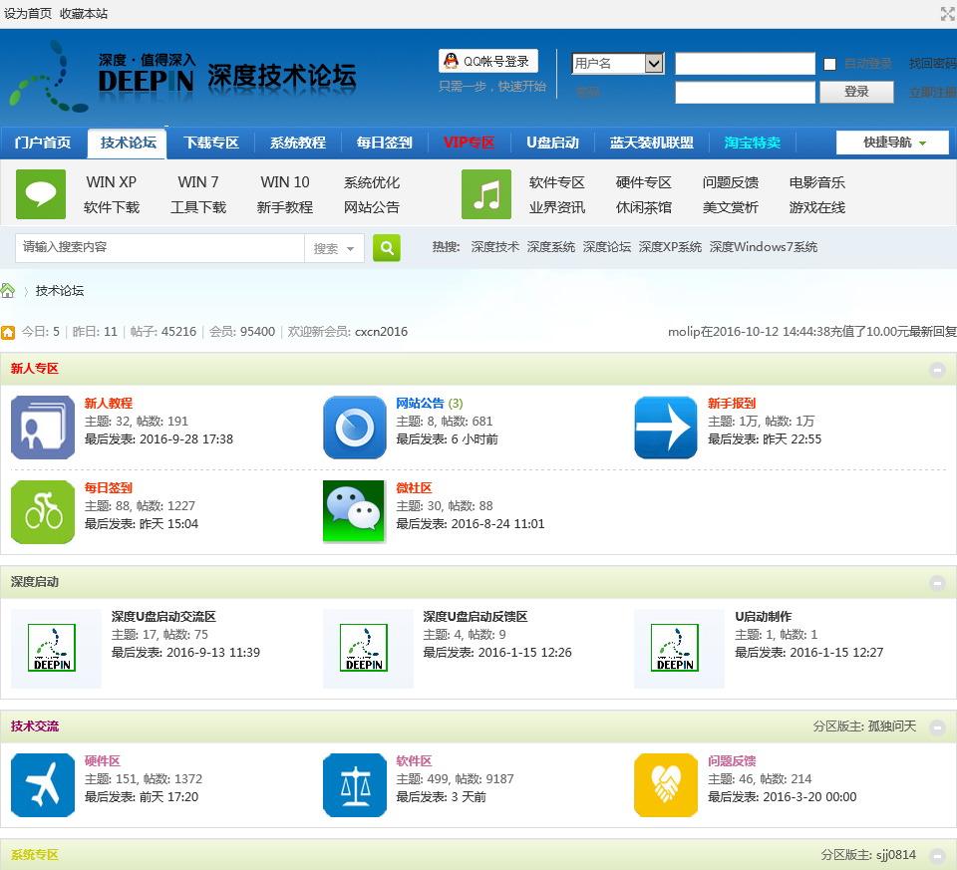Open the 休闲茶馆 link
This screenshot has width=957, height=870.
point(643,207)
